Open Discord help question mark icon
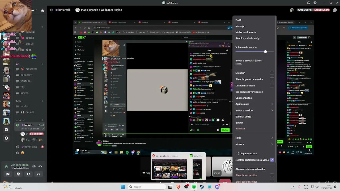The image size is (340, 191). tap(315, 3)
